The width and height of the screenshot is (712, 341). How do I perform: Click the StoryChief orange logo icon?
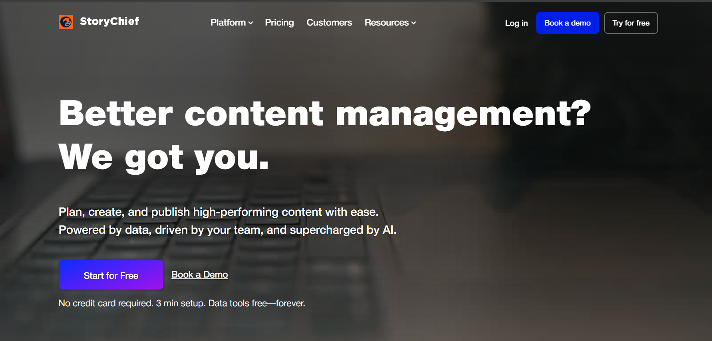(x=66, y=22)
